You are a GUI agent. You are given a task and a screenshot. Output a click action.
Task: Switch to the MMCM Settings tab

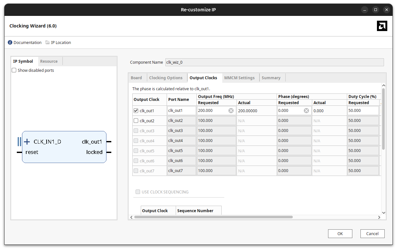point(239,78)
